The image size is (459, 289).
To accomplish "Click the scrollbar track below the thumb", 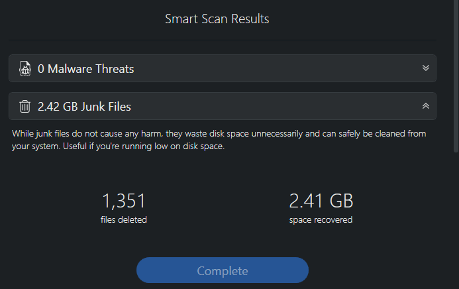I will pos(456,219).
